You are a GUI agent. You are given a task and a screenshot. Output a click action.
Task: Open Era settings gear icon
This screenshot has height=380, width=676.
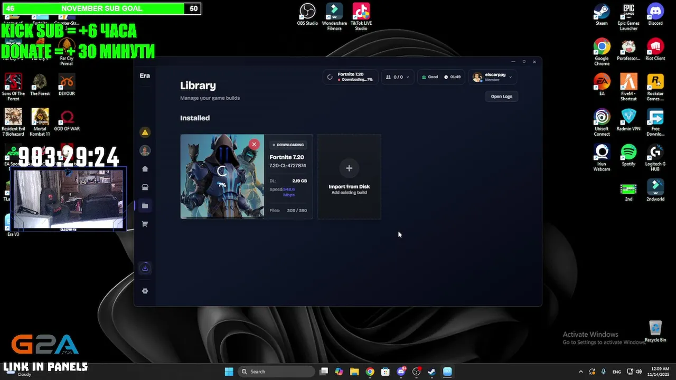coord(145,291)
